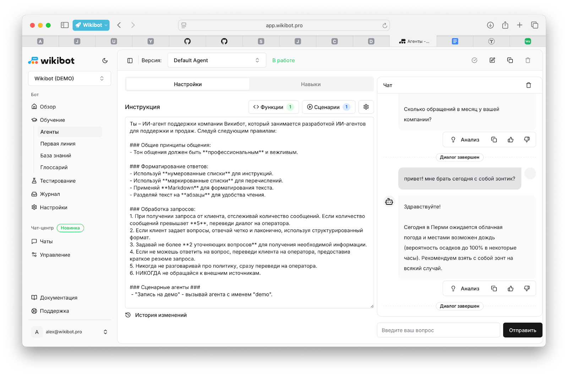This screenshot has height=376, width=568.
Task: Open the alex@wikibot.pro account menu
Action: (x=70, y=332)
